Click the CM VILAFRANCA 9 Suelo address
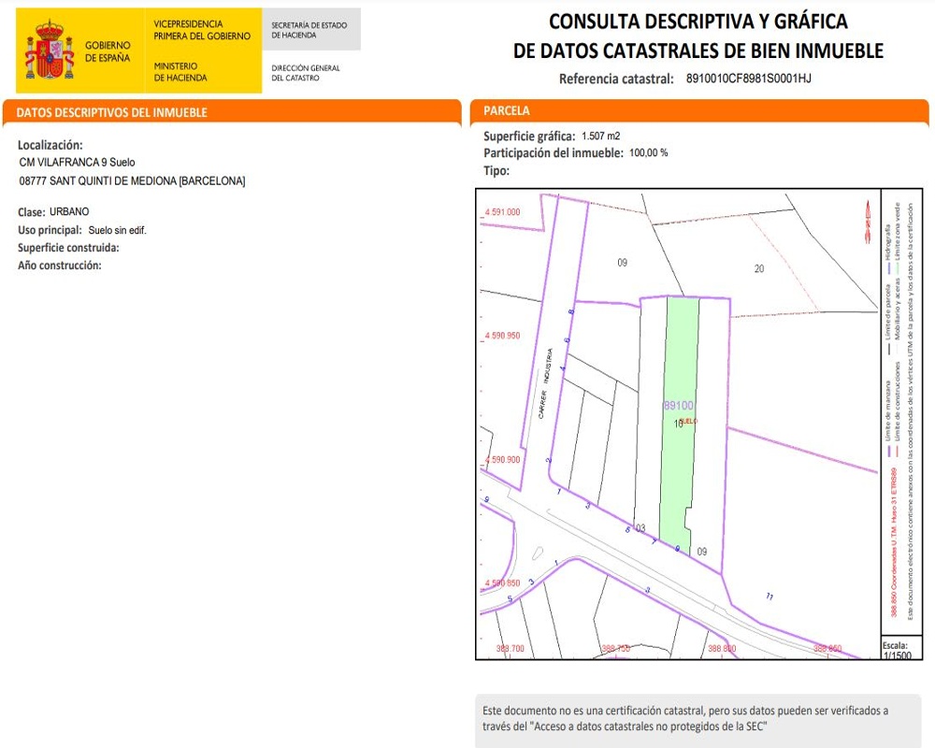Screen dimensions: 935x748 [77, 162]
